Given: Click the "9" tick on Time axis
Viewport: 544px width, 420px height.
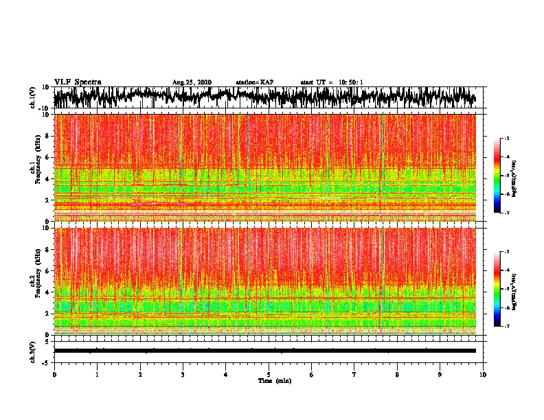Looking at the screenshot, I should (440, 375).
